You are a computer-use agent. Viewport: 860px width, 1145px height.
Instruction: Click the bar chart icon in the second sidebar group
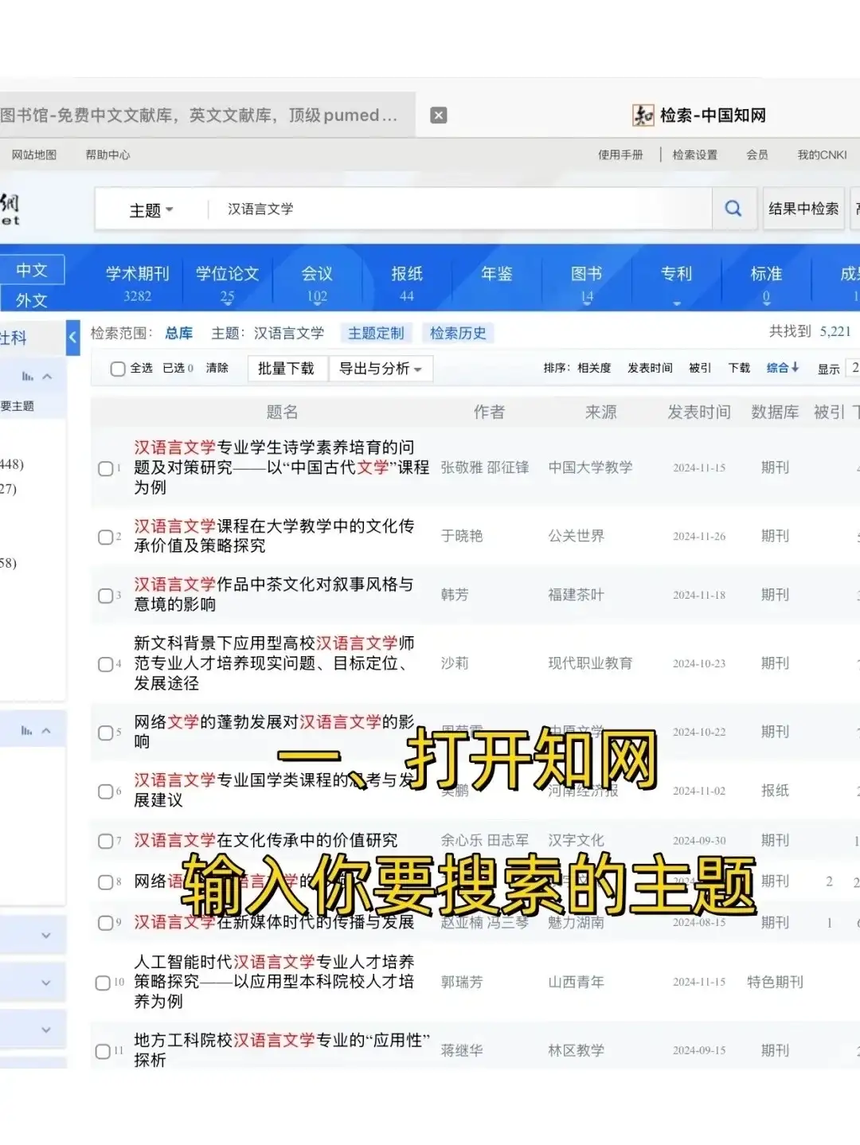pyautogui.click(x=25, y=729)
